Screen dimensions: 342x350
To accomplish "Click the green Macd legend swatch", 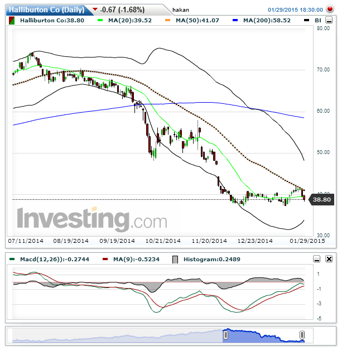I will coord(12,259).
